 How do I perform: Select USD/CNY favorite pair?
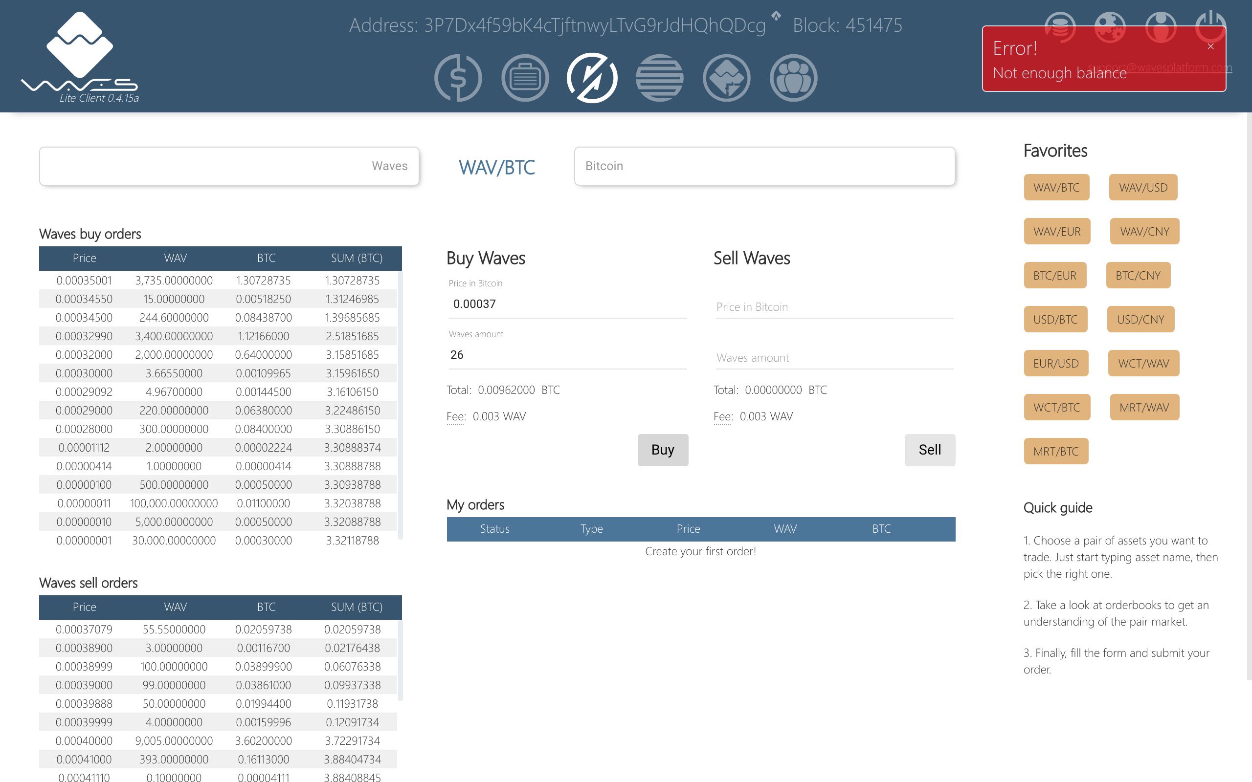tap(1141, 319)
